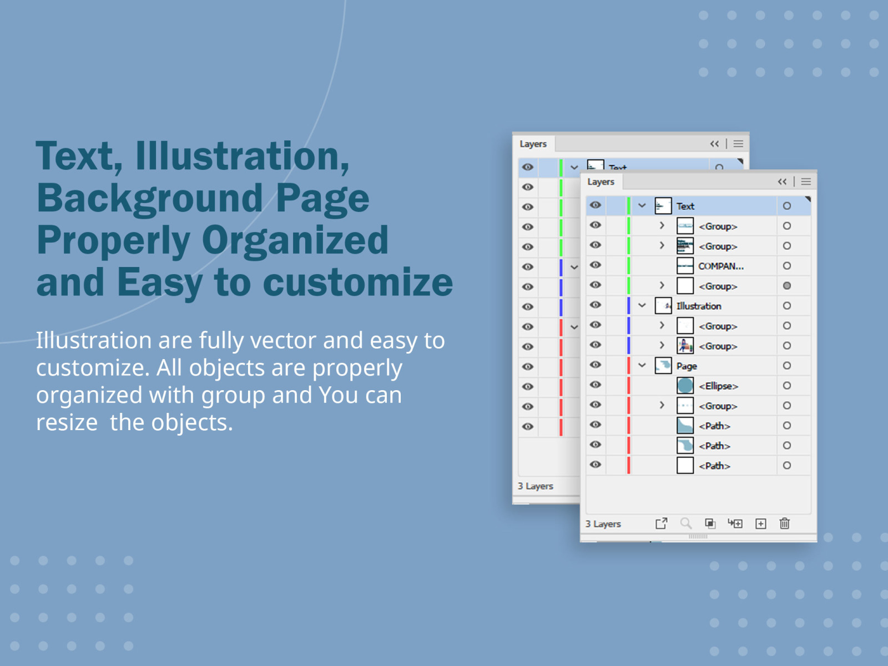The image size is (888, 666).
Task: Expand the first <Group> under Text
Action: tap(662, 226)
